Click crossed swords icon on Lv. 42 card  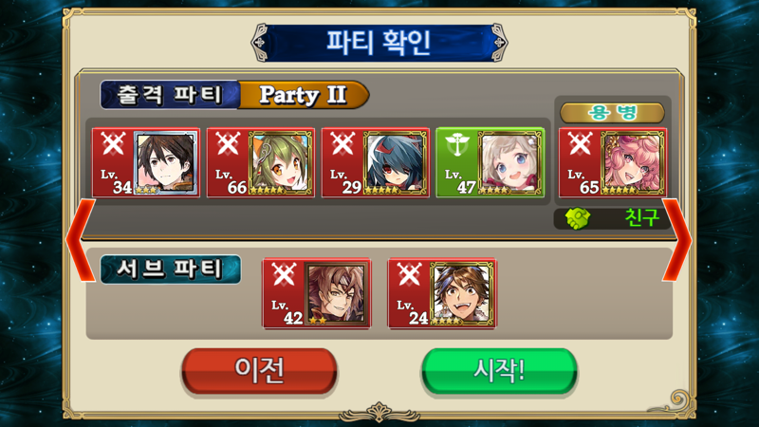coord(284,274)
